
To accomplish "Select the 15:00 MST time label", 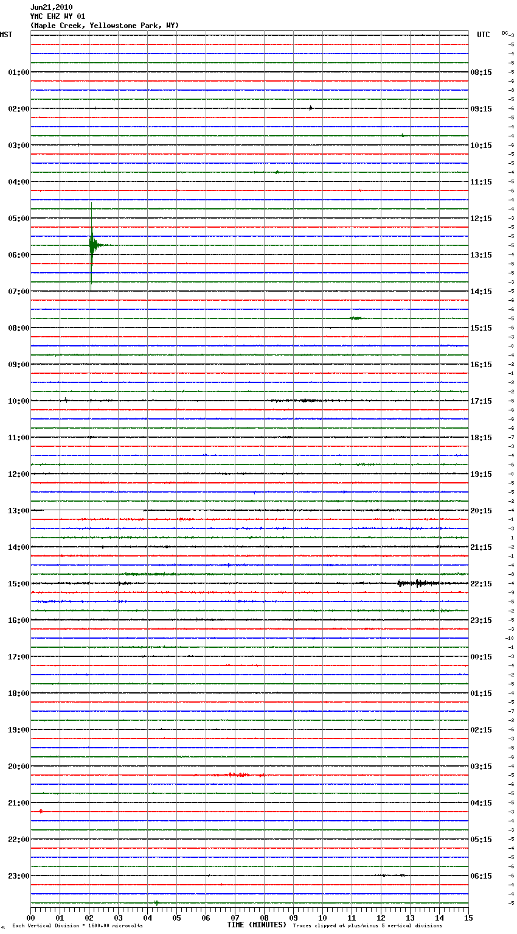I will point(18,584).
